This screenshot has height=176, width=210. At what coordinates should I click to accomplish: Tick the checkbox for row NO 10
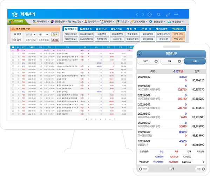pyautogui.click(x=13, y=79)
